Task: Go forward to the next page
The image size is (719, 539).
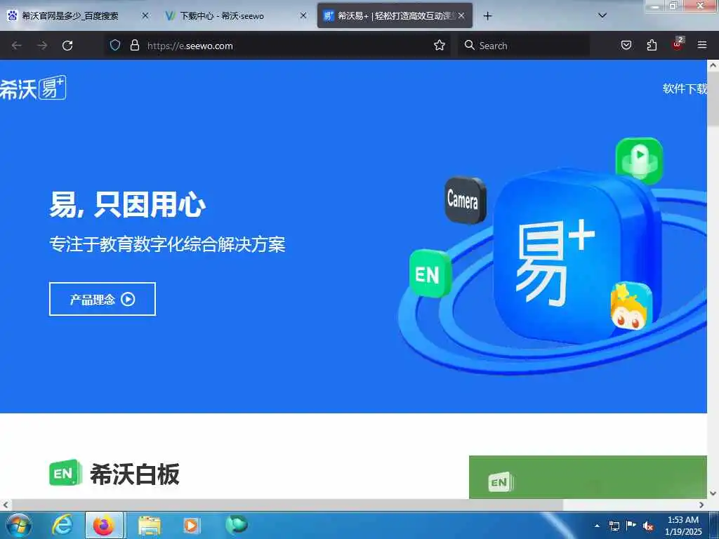Action: (42, 46)
